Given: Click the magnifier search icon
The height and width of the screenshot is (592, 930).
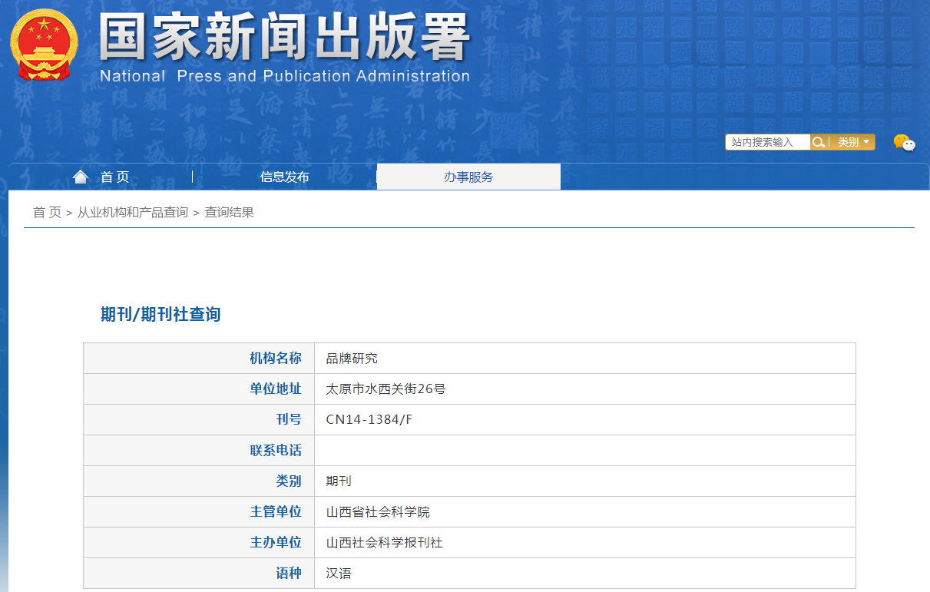Looking at the screenshot, I should (x=819, y=142).
